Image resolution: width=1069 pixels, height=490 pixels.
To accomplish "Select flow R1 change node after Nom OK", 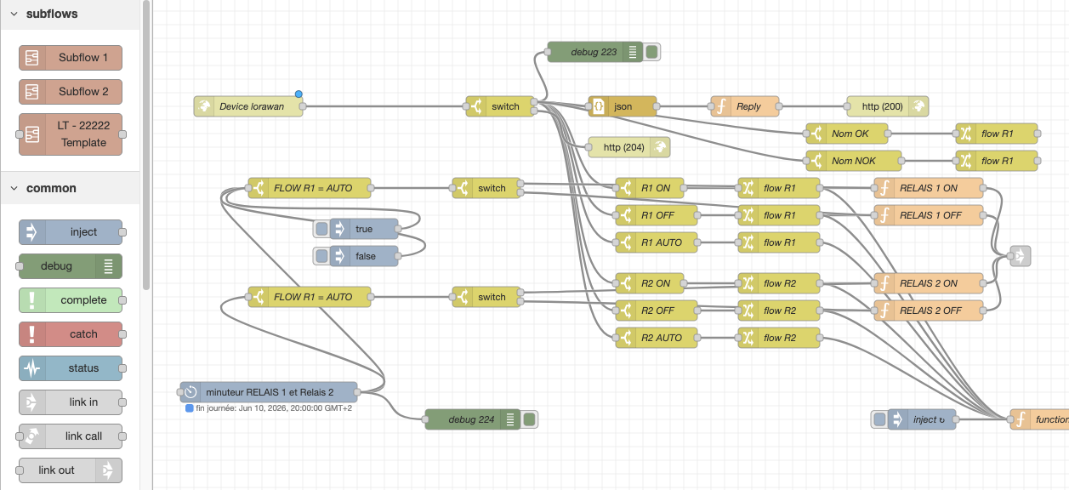I will 997,134.
